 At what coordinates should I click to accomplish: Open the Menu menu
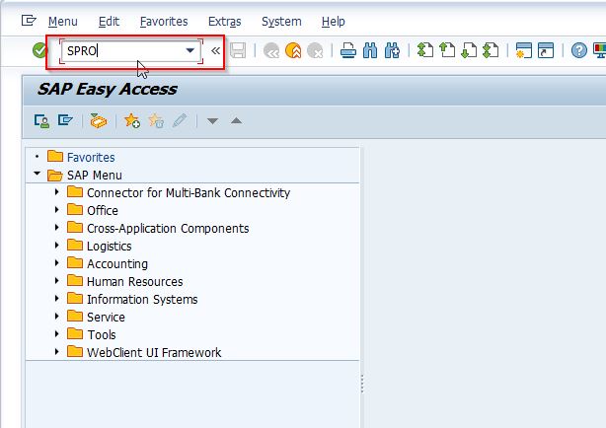coord(62,22)
